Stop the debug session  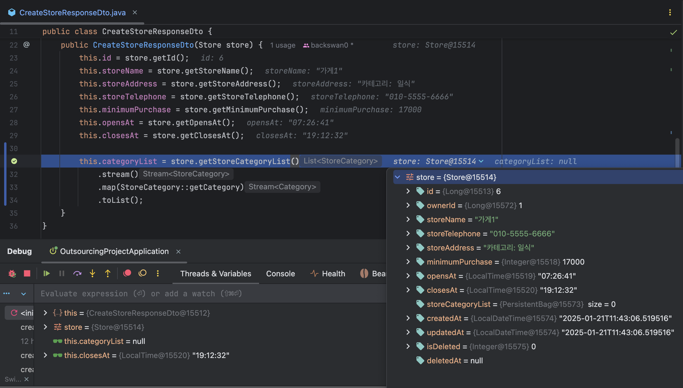tap(27, 274)
